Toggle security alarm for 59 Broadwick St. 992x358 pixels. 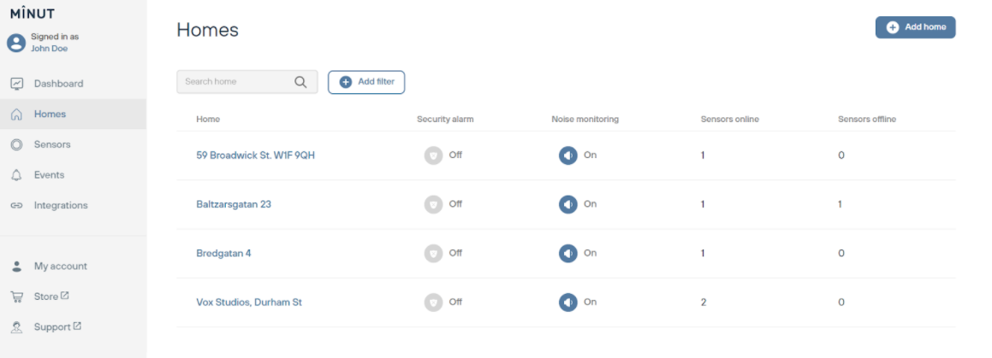[434, 156]
